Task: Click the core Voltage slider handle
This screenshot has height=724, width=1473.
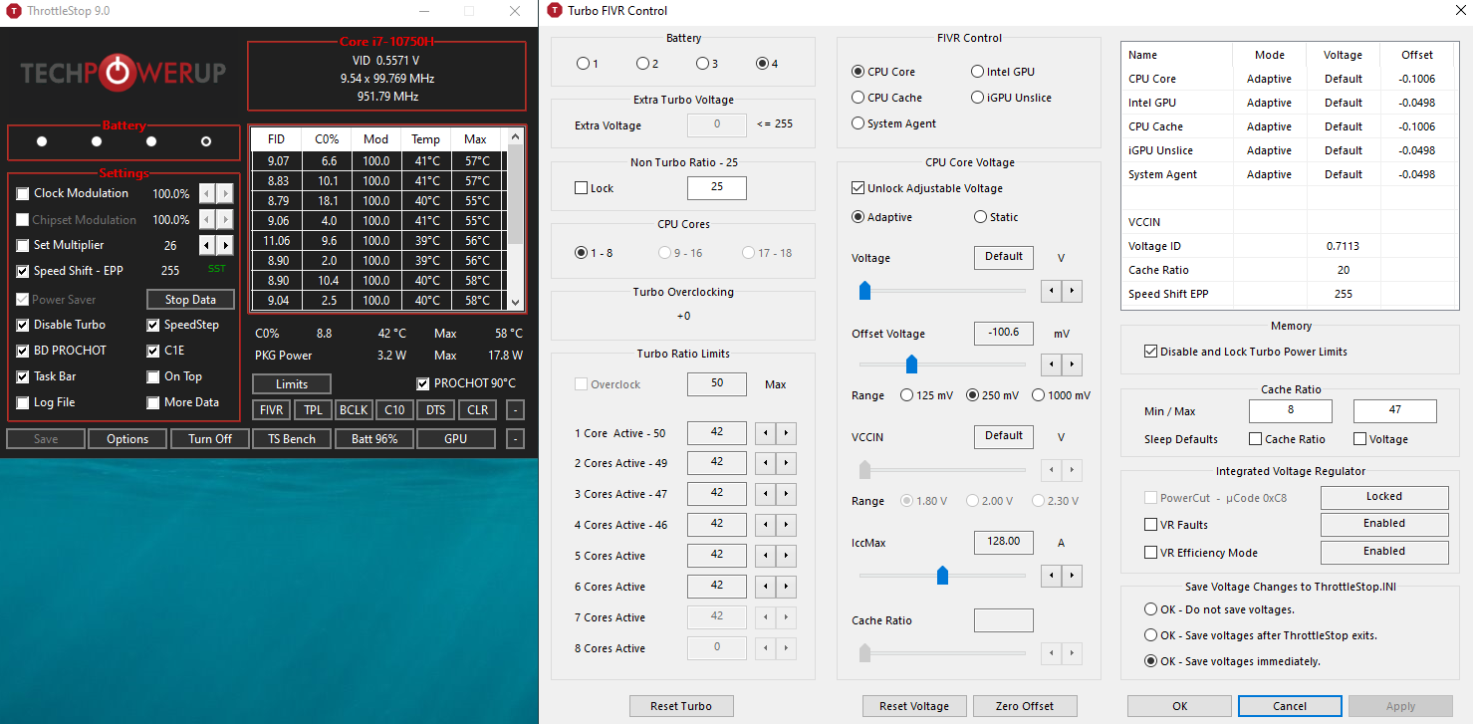Action: (x=864, y=291)
